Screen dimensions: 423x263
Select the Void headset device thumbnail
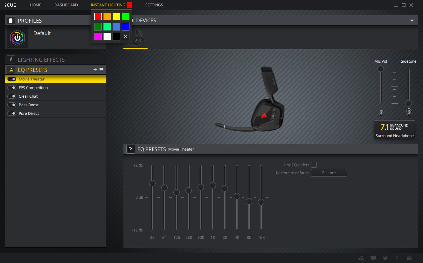point(136,38)
